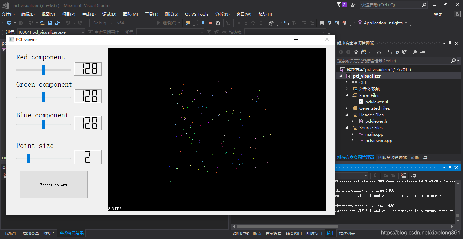Open the Qt VS Tools menu
463x239 pixels.
click(x=197, y=14)
